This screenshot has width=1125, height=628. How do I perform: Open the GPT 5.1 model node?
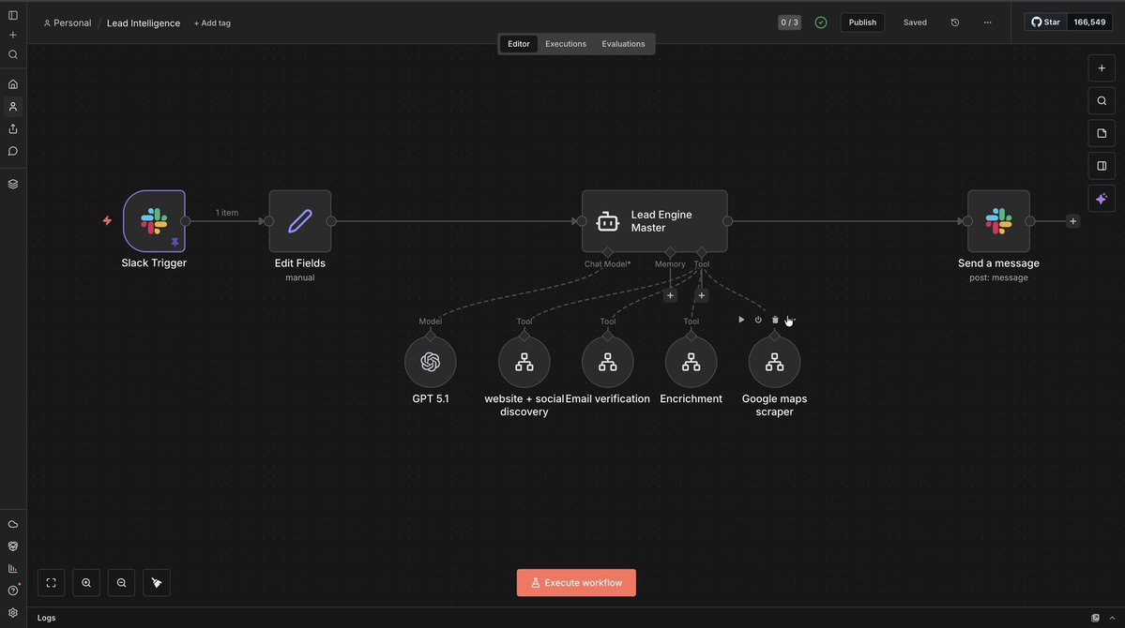[x=431, y=362]
